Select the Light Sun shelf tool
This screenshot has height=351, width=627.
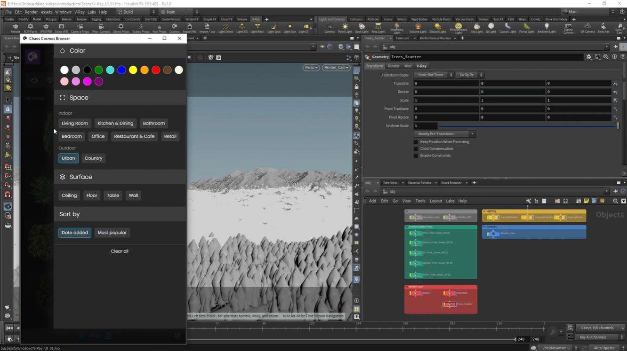tap(289, 27)
